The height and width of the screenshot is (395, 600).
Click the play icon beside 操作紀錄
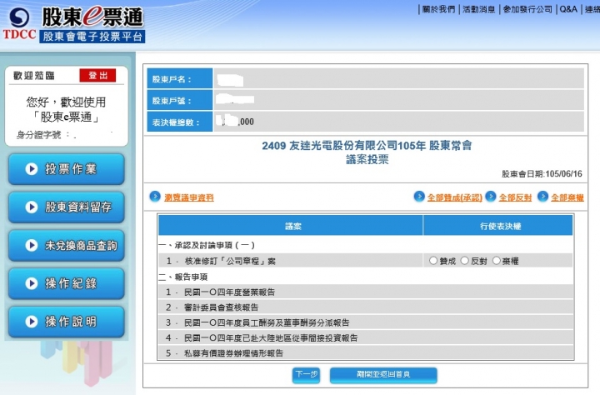[x=32, y=283]
